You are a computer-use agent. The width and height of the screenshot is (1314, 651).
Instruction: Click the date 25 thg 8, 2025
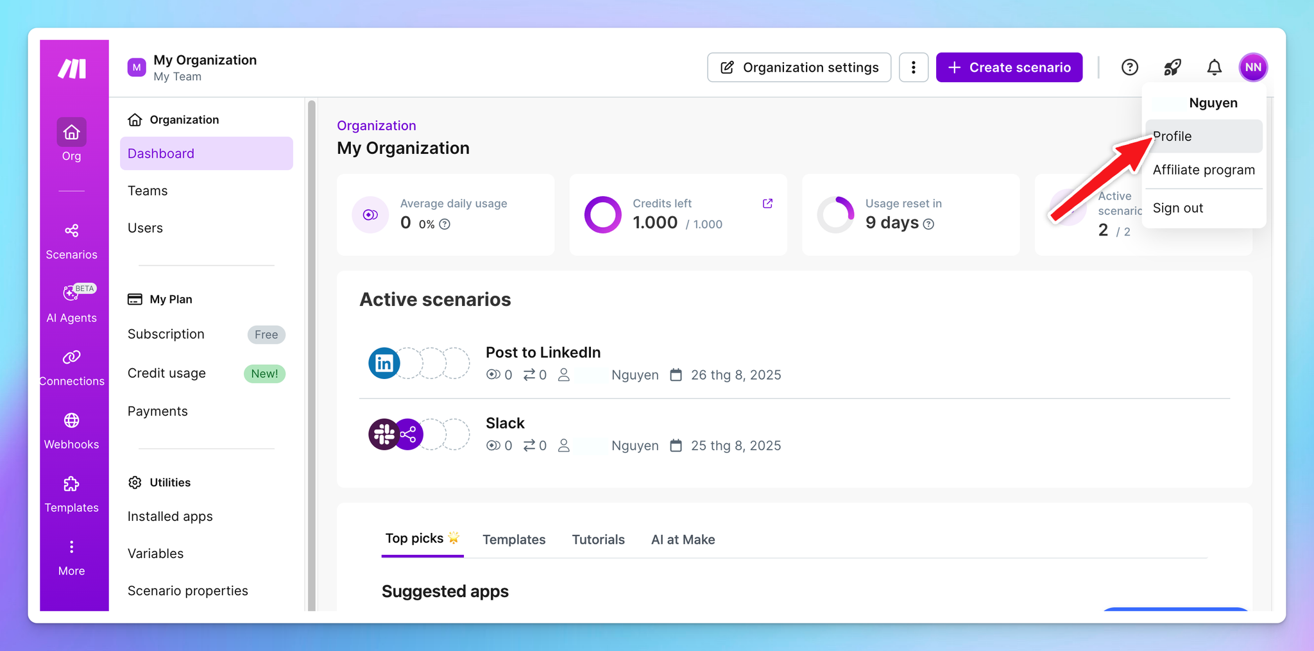[736, 445]
